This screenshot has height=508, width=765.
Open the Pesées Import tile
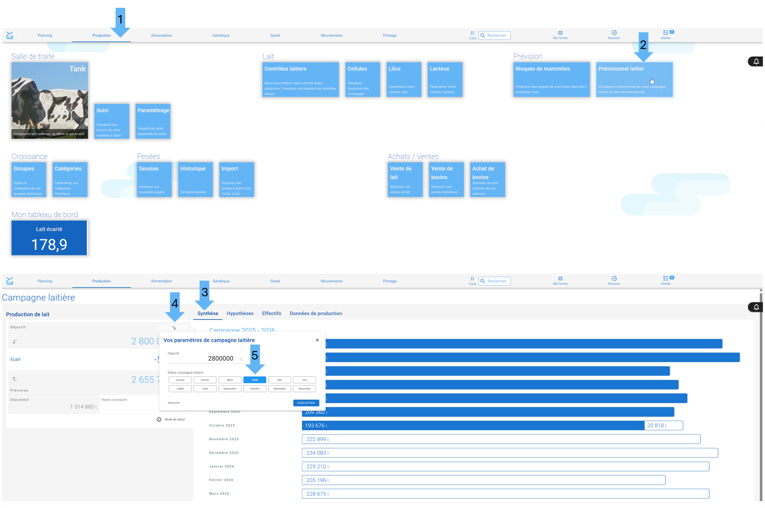coord(237,179)
